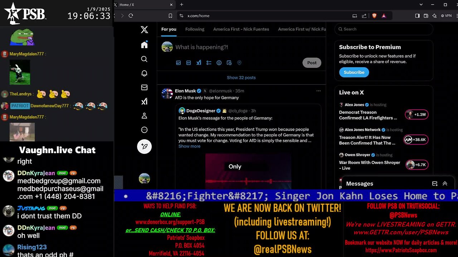Click the share icon in the address bar
Image resolution: width=458 pixels, height=257 pixels.
[x=364, y=16]
